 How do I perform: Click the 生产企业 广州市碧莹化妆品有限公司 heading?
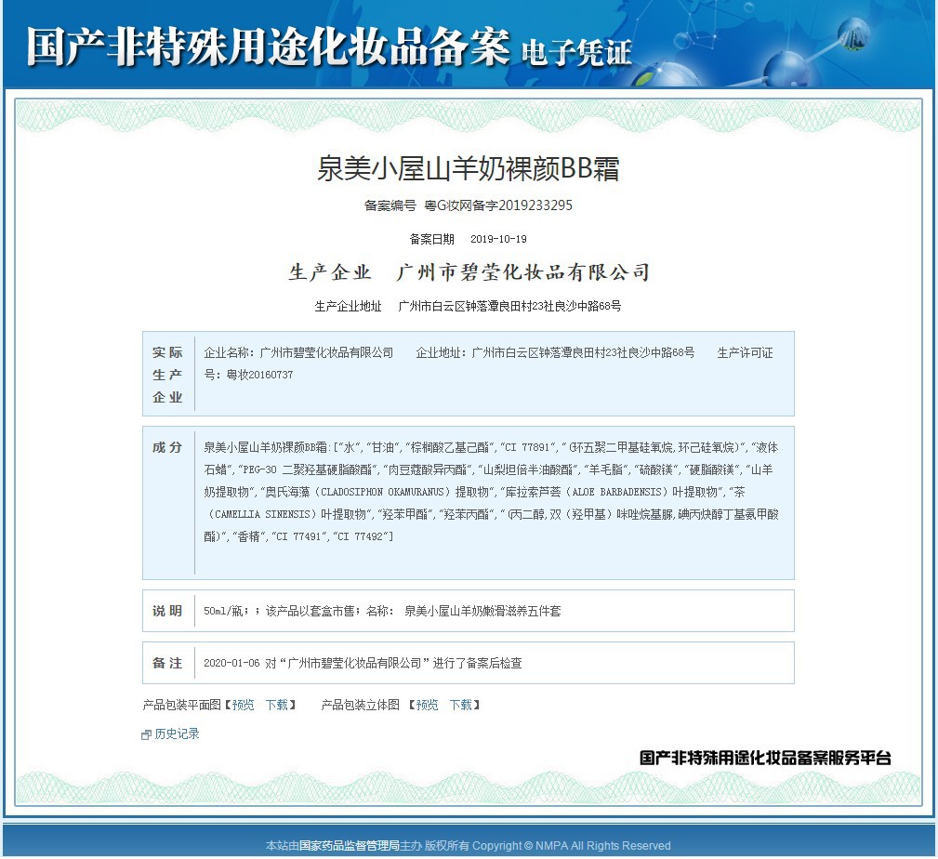point(469,272)
